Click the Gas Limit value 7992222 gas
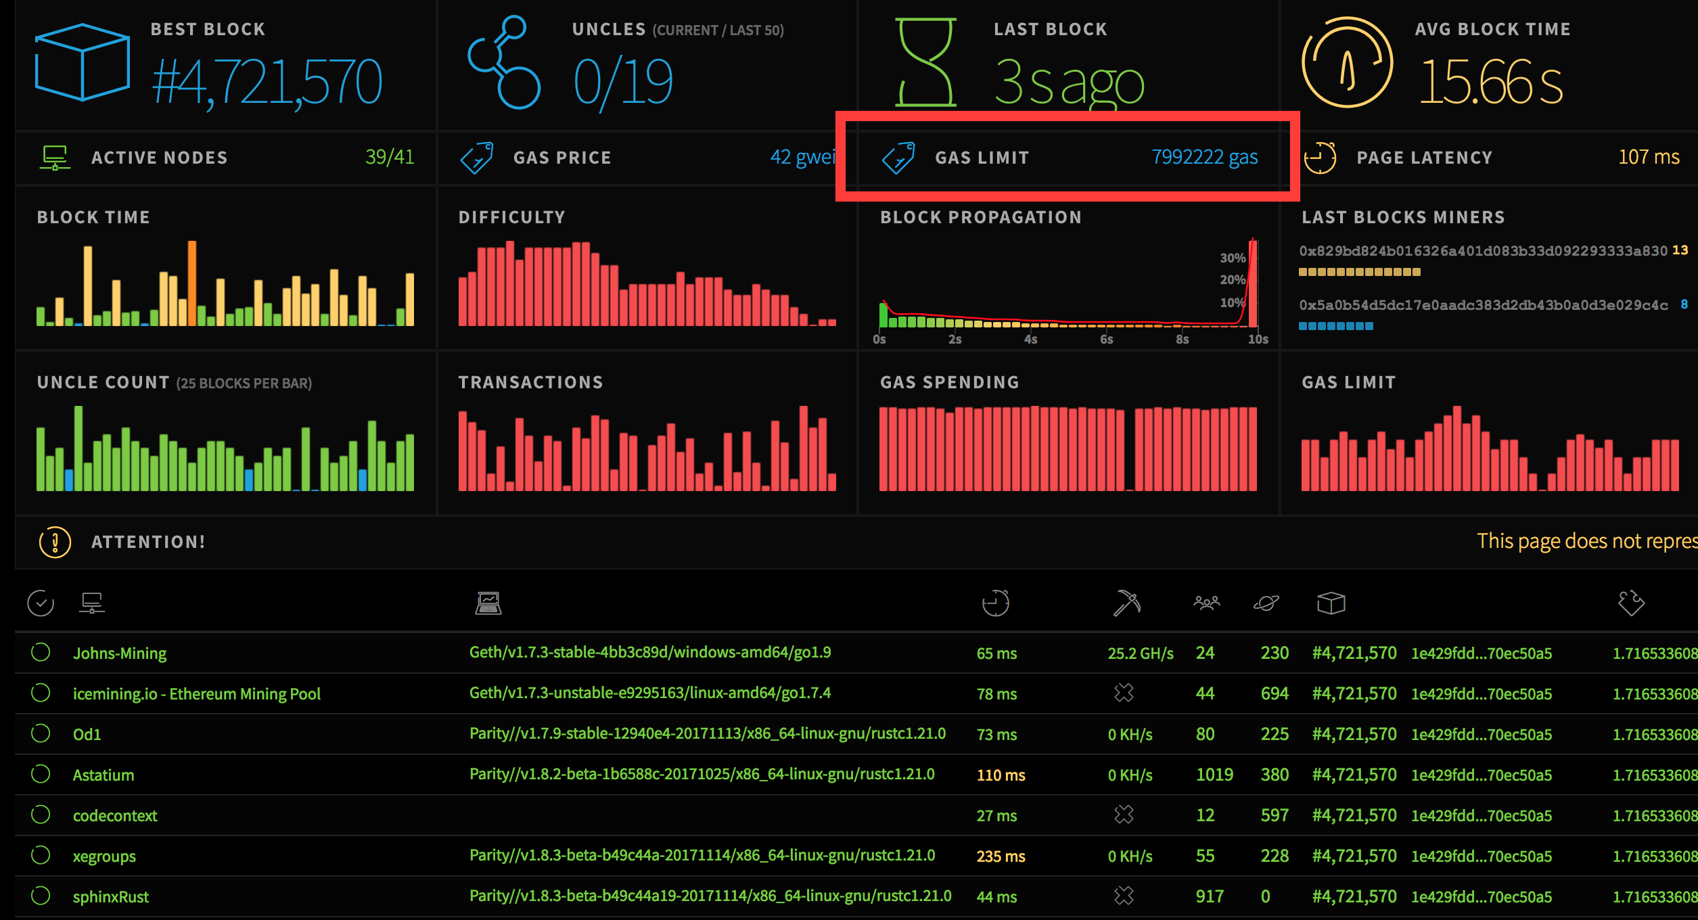 (1204, 158)
